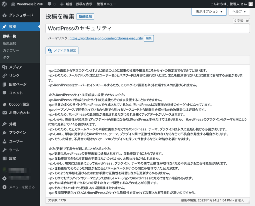Click the 外観 paintbrush icon
The image size is (255, 206).
(x=4, y=124)
